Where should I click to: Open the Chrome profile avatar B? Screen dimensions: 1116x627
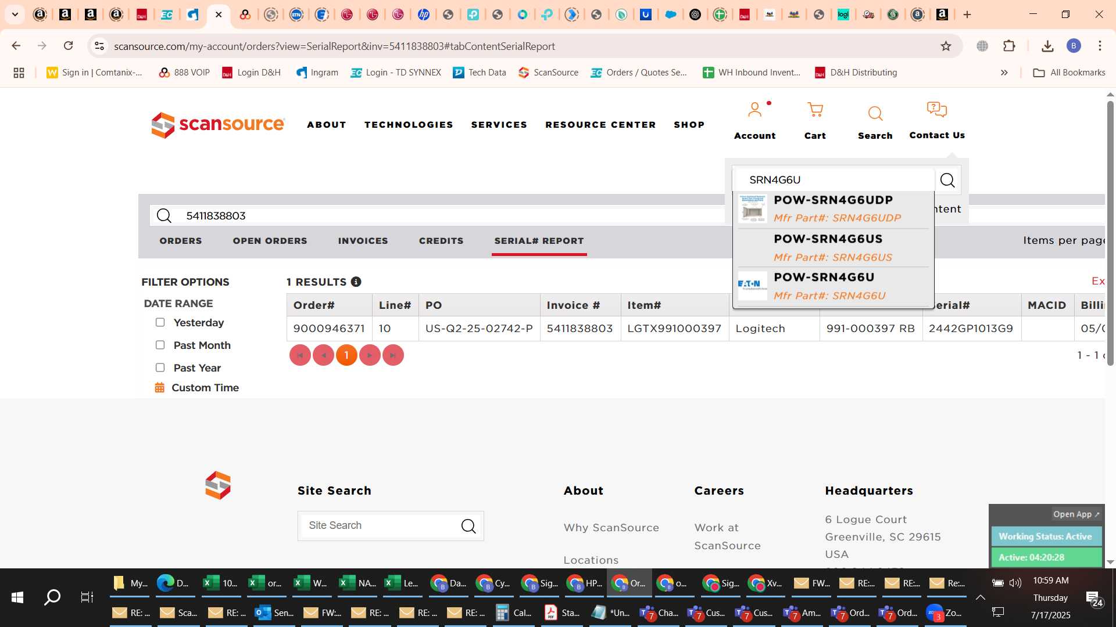pyautogui.click(x=1074, y=46)
